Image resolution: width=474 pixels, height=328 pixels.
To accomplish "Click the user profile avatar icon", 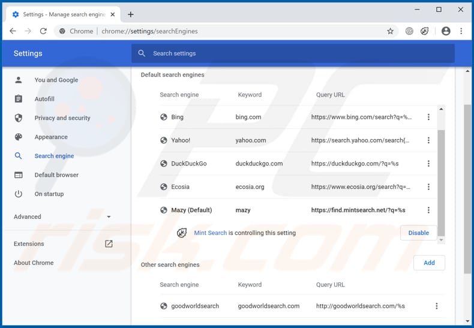I will coord(446,31).
